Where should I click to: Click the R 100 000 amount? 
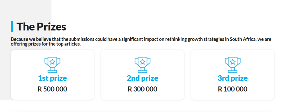tap(233, 89)
